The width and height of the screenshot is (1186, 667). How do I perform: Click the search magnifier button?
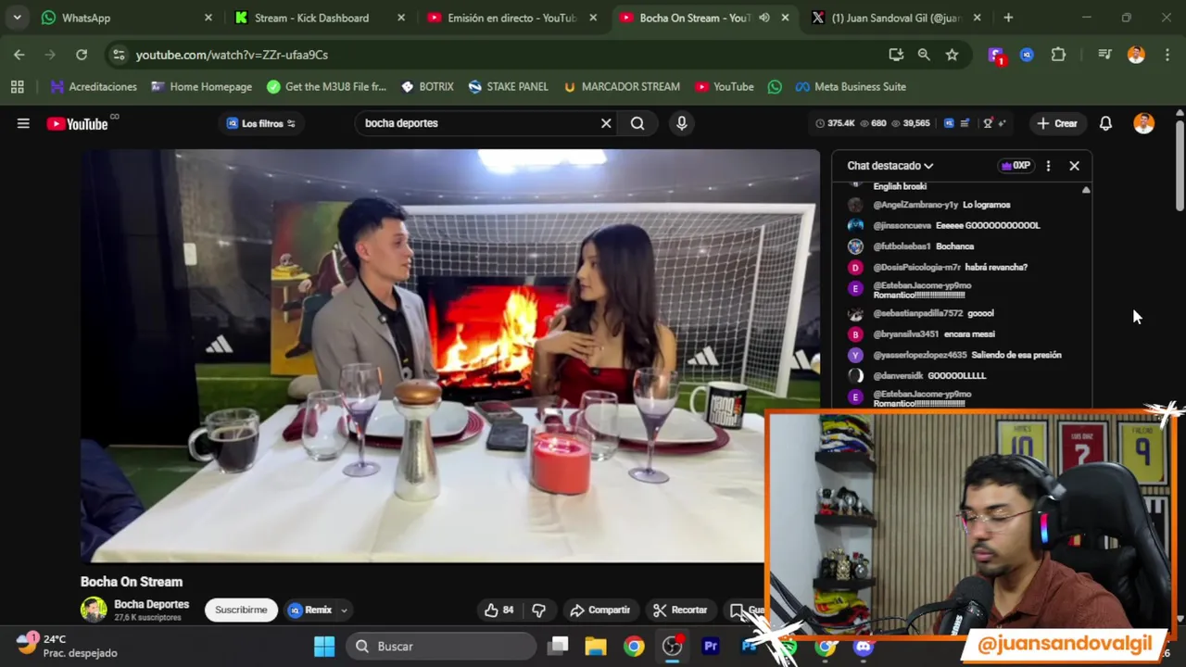click(x=637, y=123)
